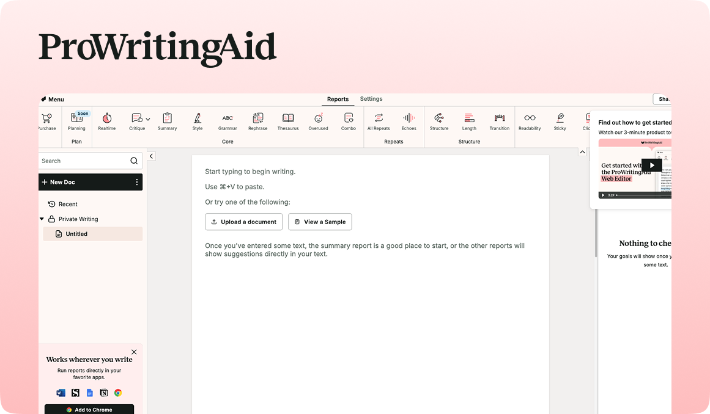Run the Style report
Viewport: 710px width, 414px height.
click(198, 122)
